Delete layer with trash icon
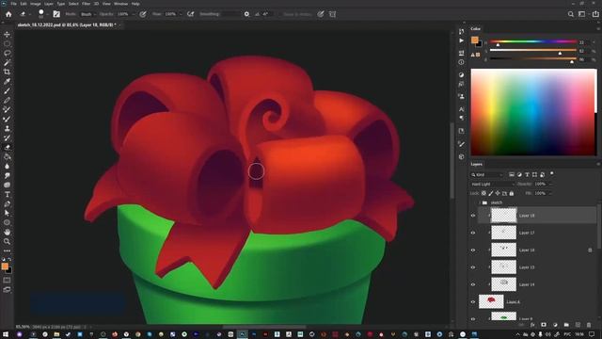Screen dimensions: 602x339 [x=589, y=325]
